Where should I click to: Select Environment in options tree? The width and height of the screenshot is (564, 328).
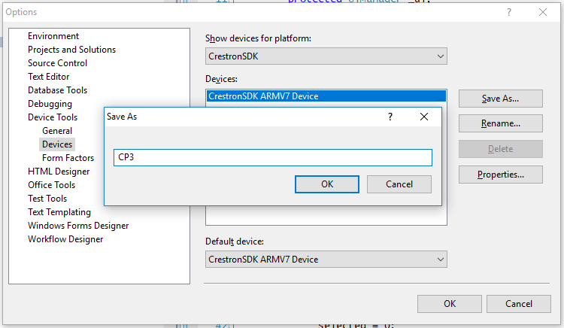53,36
